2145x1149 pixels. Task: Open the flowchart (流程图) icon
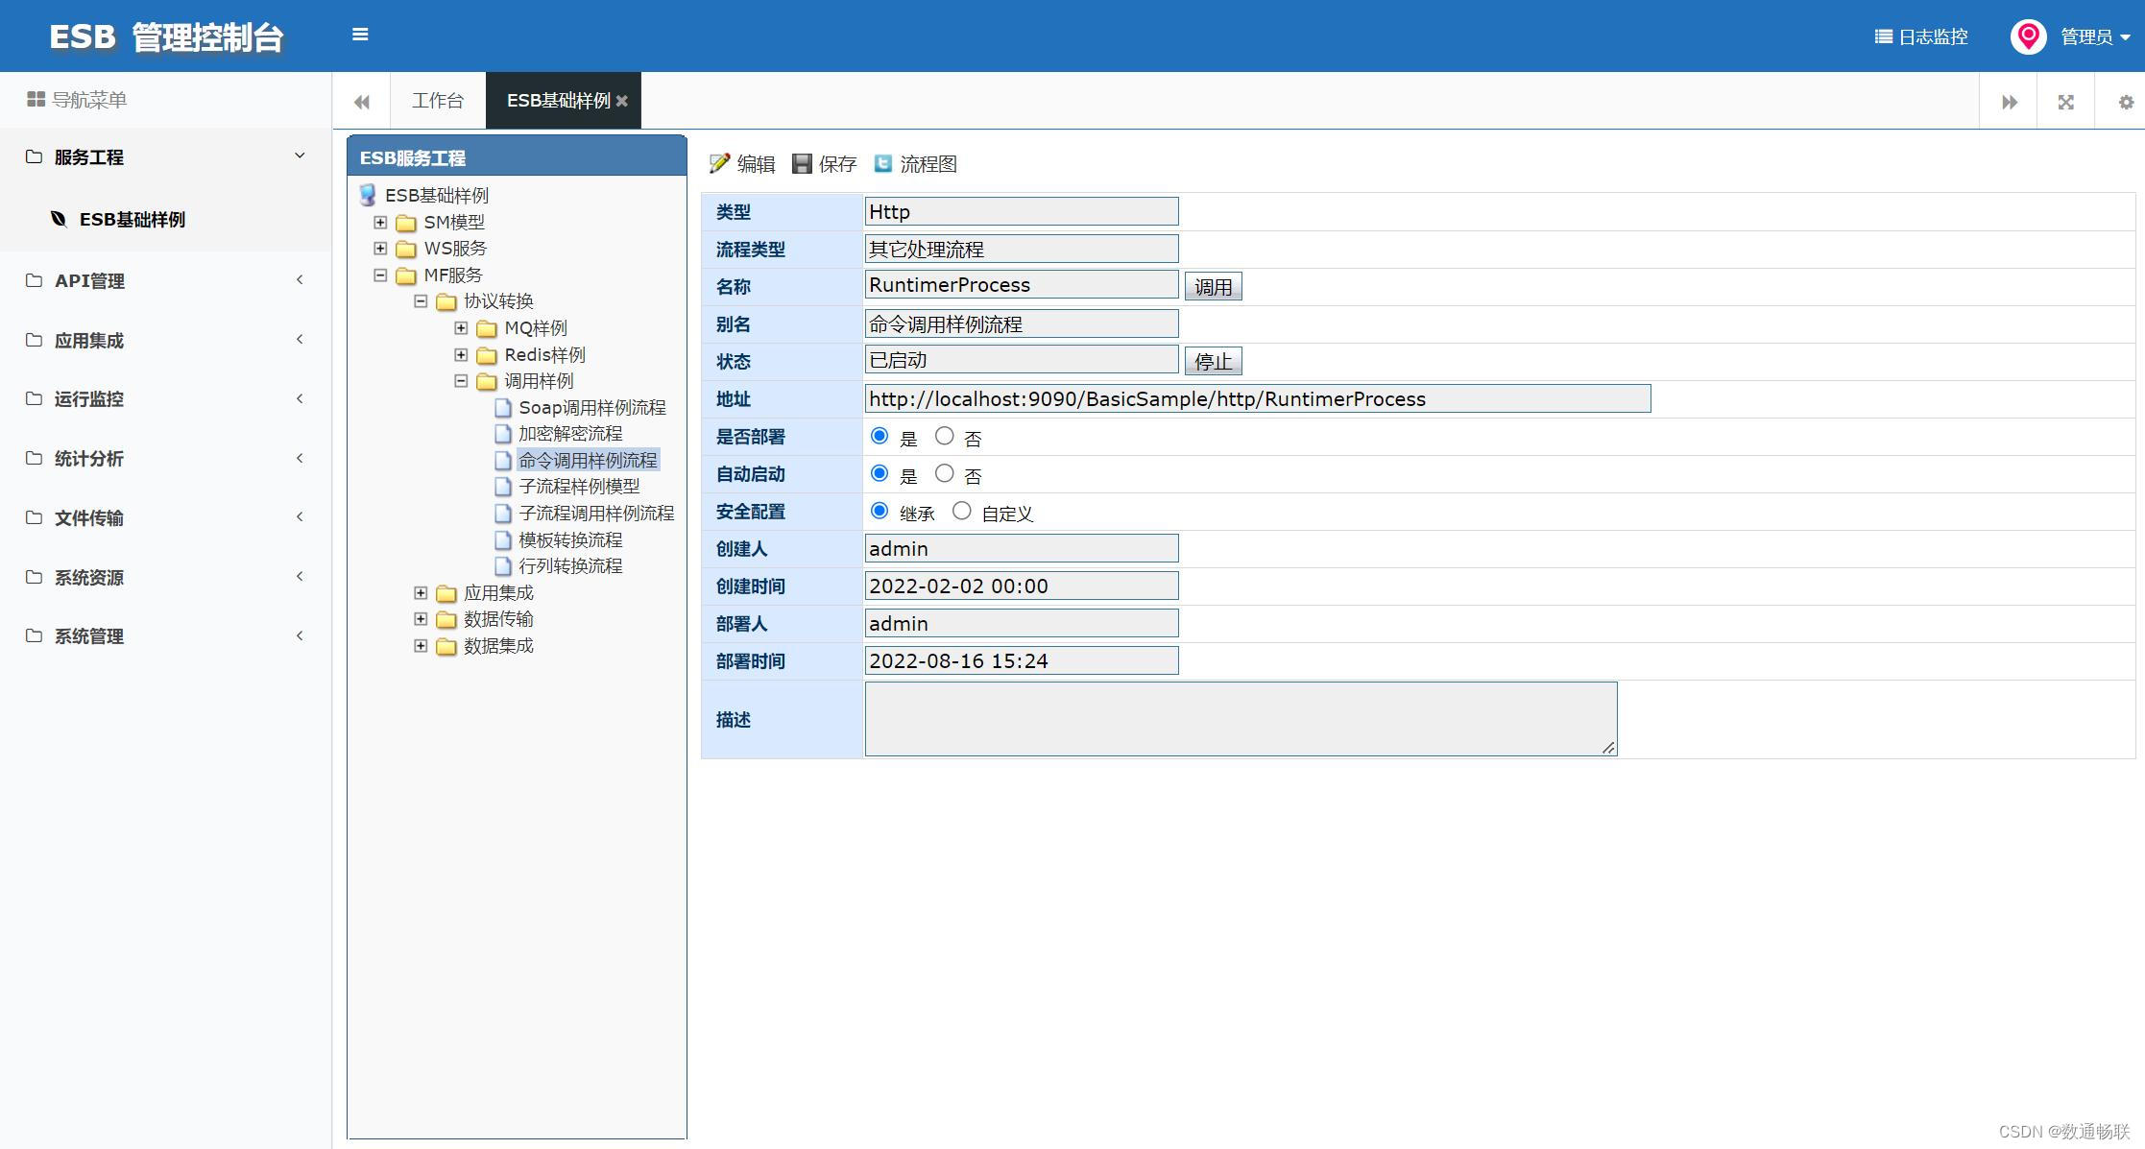(x=883, y=164)
